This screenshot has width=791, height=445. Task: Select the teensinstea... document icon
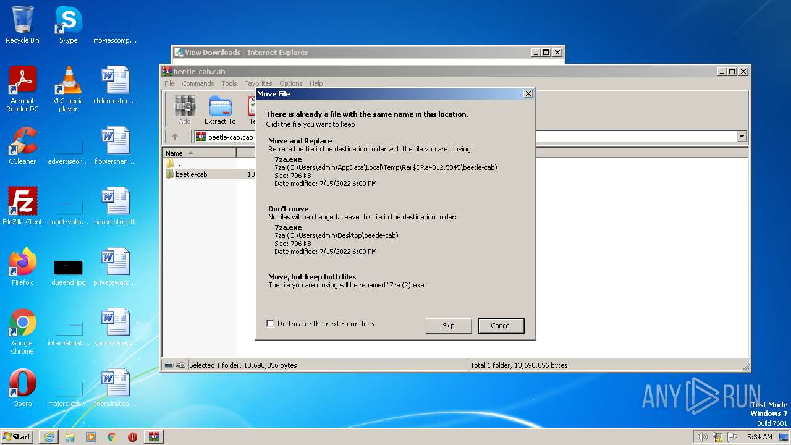115,388
